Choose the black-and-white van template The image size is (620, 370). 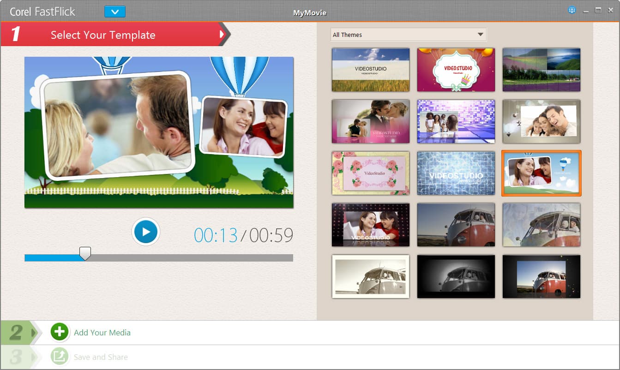[456, 276]
